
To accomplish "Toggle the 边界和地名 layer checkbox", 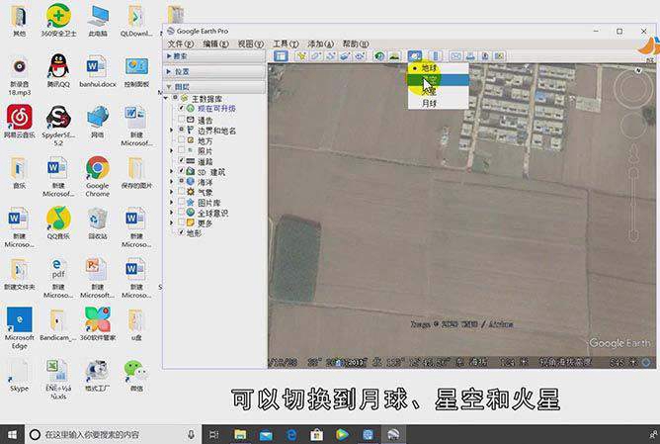I will (182, 130).
